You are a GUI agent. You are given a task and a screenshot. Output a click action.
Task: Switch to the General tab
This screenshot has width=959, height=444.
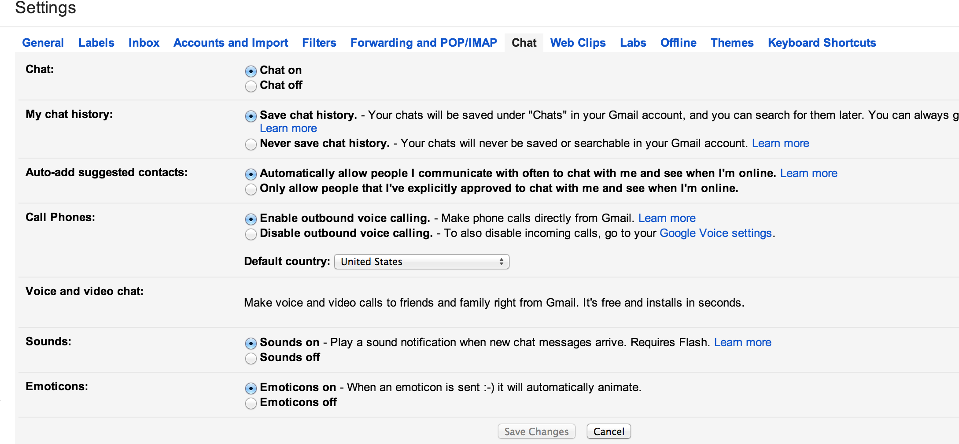click(43, 43)
